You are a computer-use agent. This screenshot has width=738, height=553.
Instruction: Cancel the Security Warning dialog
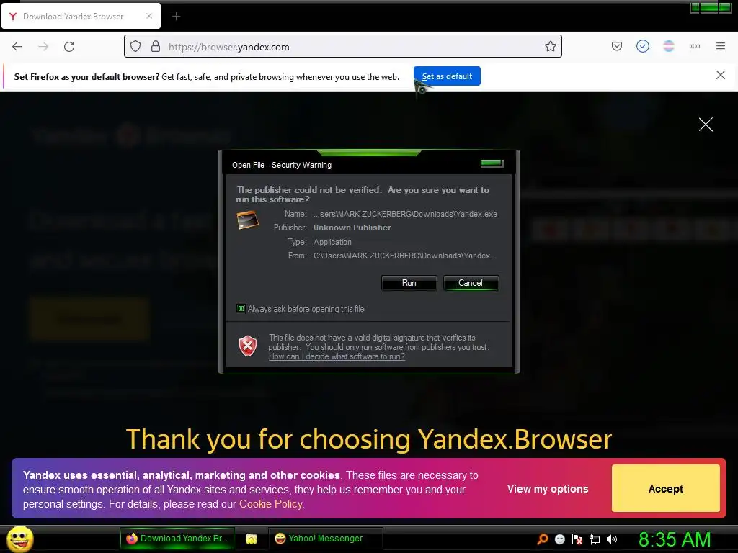(471, 283)
